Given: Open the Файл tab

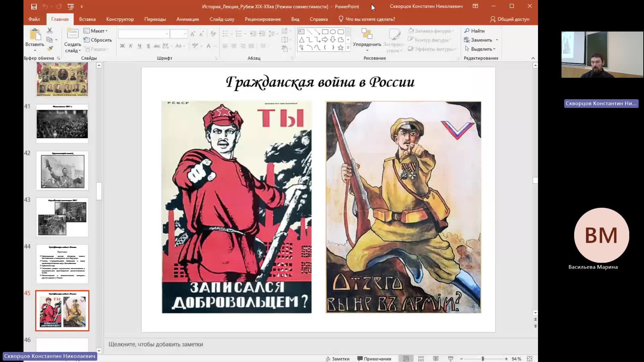Looking at the screenshot, I should (34, 19).
